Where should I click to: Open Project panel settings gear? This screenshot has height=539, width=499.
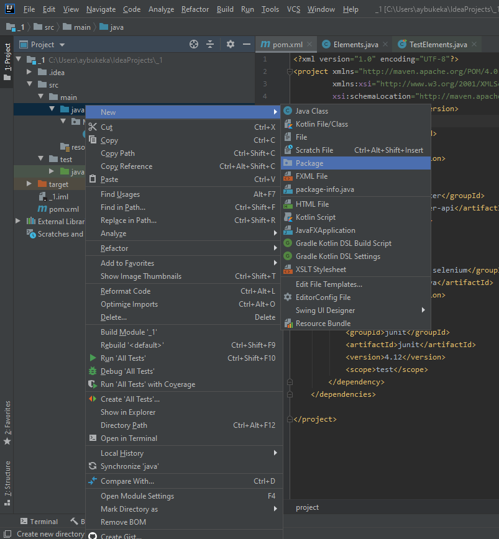[x=231, y=44]
